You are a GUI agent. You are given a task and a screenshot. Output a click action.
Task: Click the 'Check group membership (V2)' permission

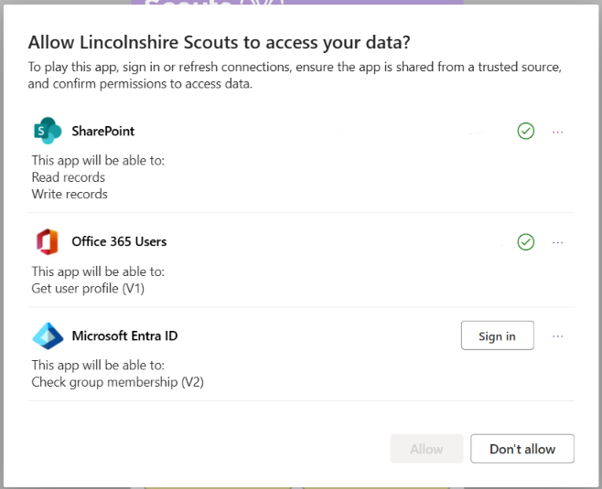[x=117, y=382]
